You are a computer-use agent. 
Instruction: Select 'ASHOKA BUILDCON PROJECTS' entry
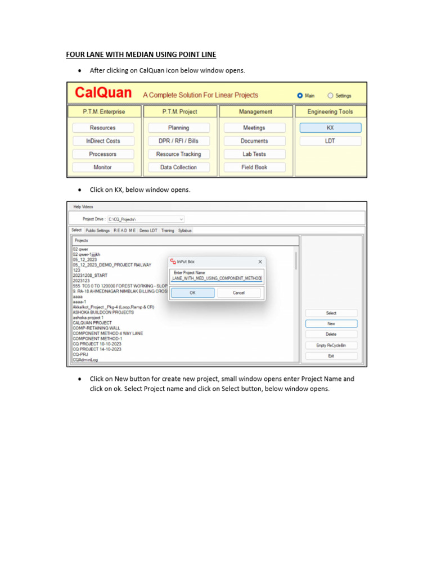point(103,312)
